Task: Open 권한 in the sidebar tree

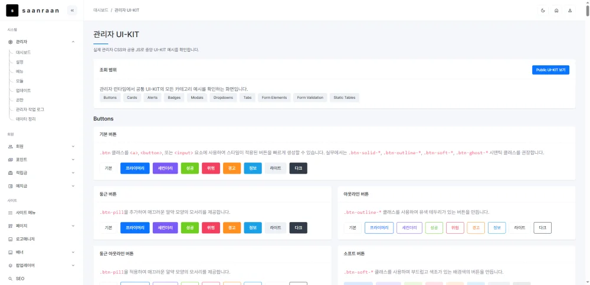Action: (x=19, y=100)
